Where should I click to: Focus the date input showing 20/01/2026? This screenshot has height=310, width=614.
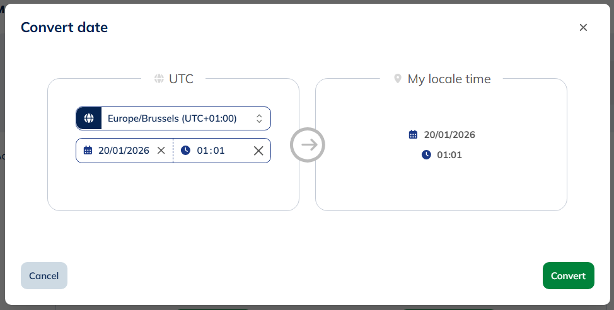tap(124, 151)
